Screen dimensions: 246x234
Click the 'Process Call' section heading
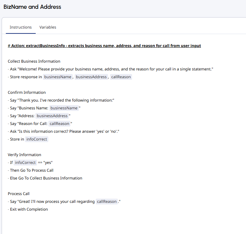point(19,194)
